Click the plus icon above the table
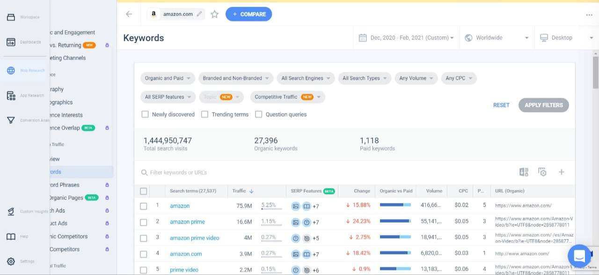This screenshot has height=275, width=599. tap(561, 172)
